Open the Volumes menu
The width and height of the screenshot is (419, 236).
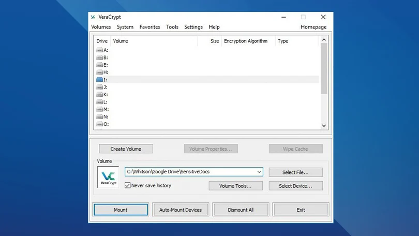(101, 27)
